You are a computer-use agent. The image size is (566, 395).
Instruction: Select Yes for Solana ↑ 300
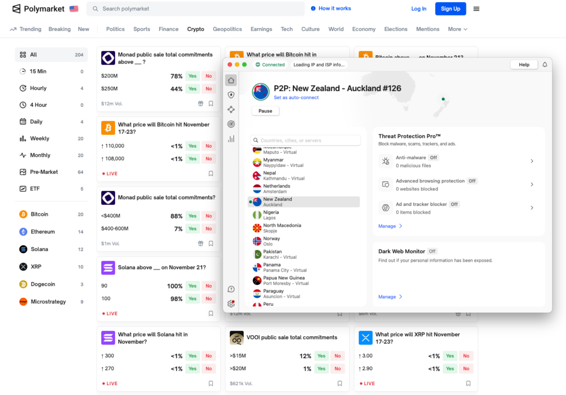click(192, 356)
